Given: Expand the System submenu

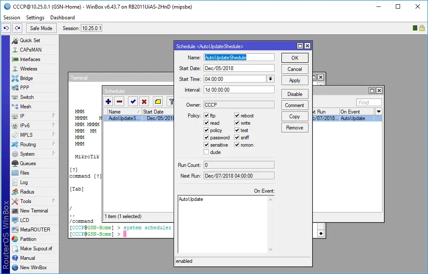Looking at the screenshot, I should 54,154.
